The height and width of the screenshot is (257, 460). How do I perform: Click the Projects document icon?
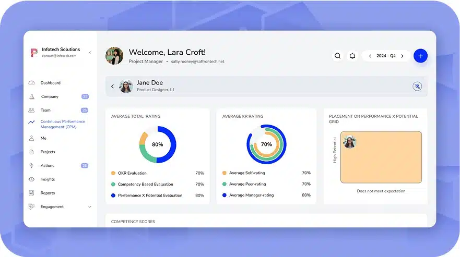coord(31,152)
